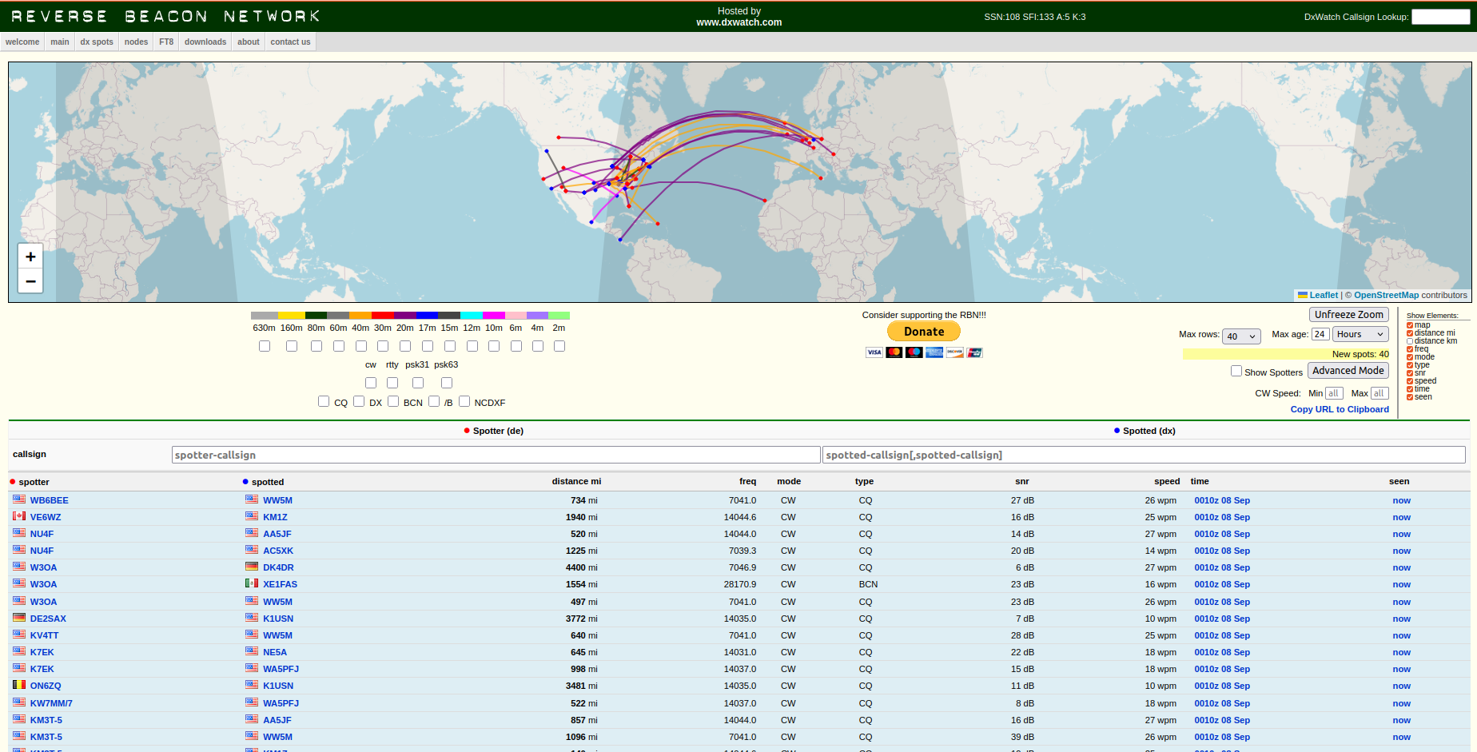Open the Hours unit dropdown
Viewport: 1477px width, 752px height.
(1360, 334)
